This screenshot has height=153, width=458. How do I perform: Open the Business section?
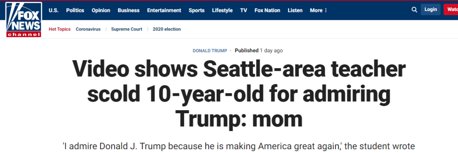(x=128, y=10)
